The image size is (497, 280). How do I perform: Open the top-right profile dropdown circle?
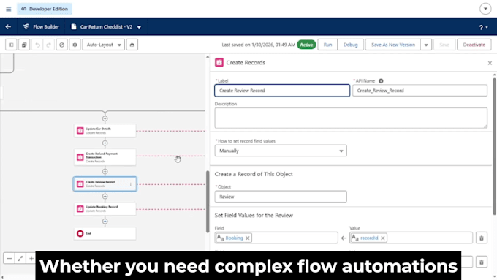[485, 9]
